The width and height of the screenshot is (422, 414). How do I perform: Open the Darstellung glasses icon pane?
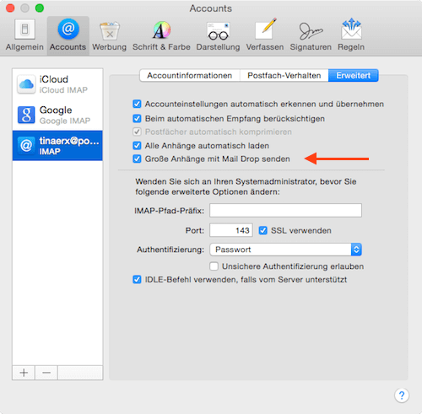tap(218, 35)
